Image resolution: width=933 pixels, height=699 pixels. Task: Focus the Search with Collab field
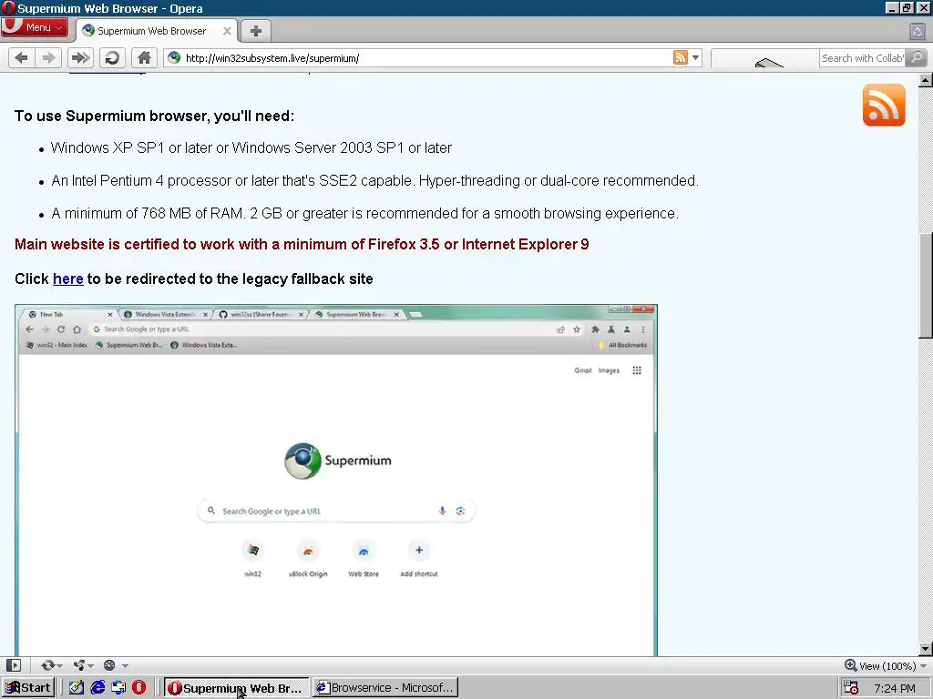[862, 57]
